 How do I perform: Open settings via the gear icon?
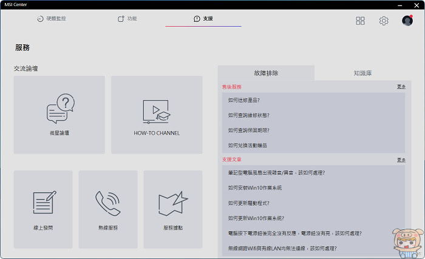pyautogui.click(x=384, y=21)
